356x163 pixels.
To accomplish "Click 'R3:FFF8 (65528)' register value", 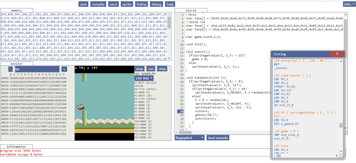I will click(146, 98).
